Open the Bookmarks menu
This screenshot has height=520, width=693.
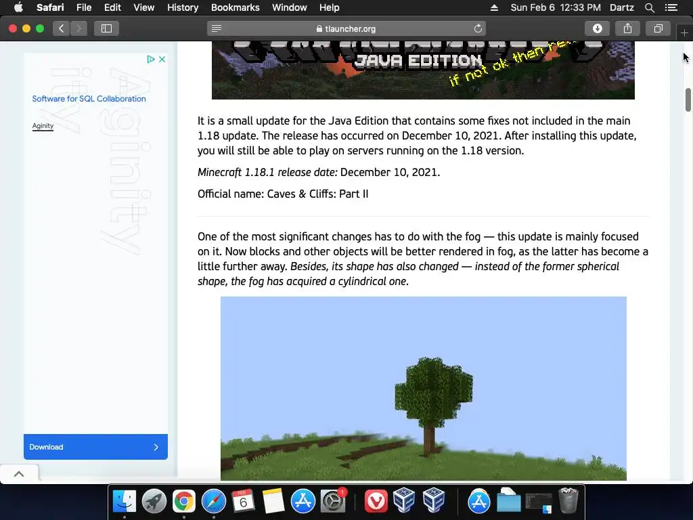[x=235, y=7]
